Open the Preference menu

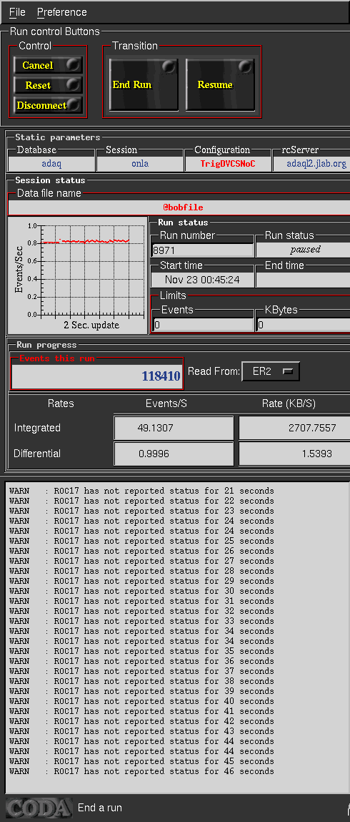pyautogui.click(x=61, y=12)
